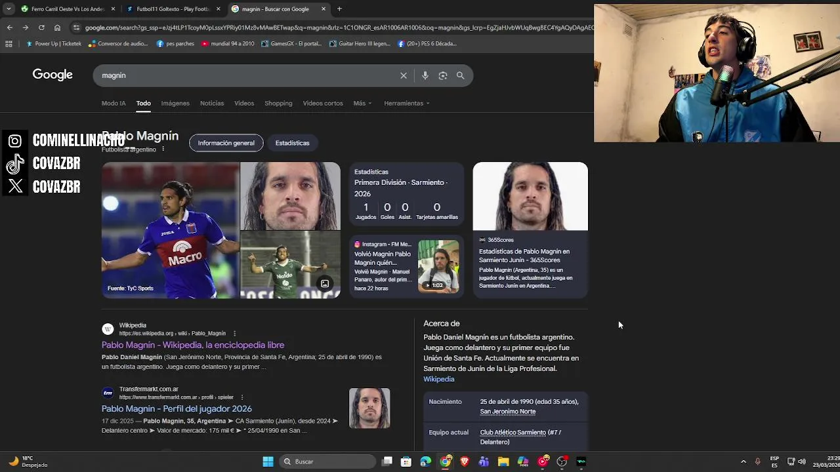
Task: Open File Explorer in taskbar
Action: point(503,462)
